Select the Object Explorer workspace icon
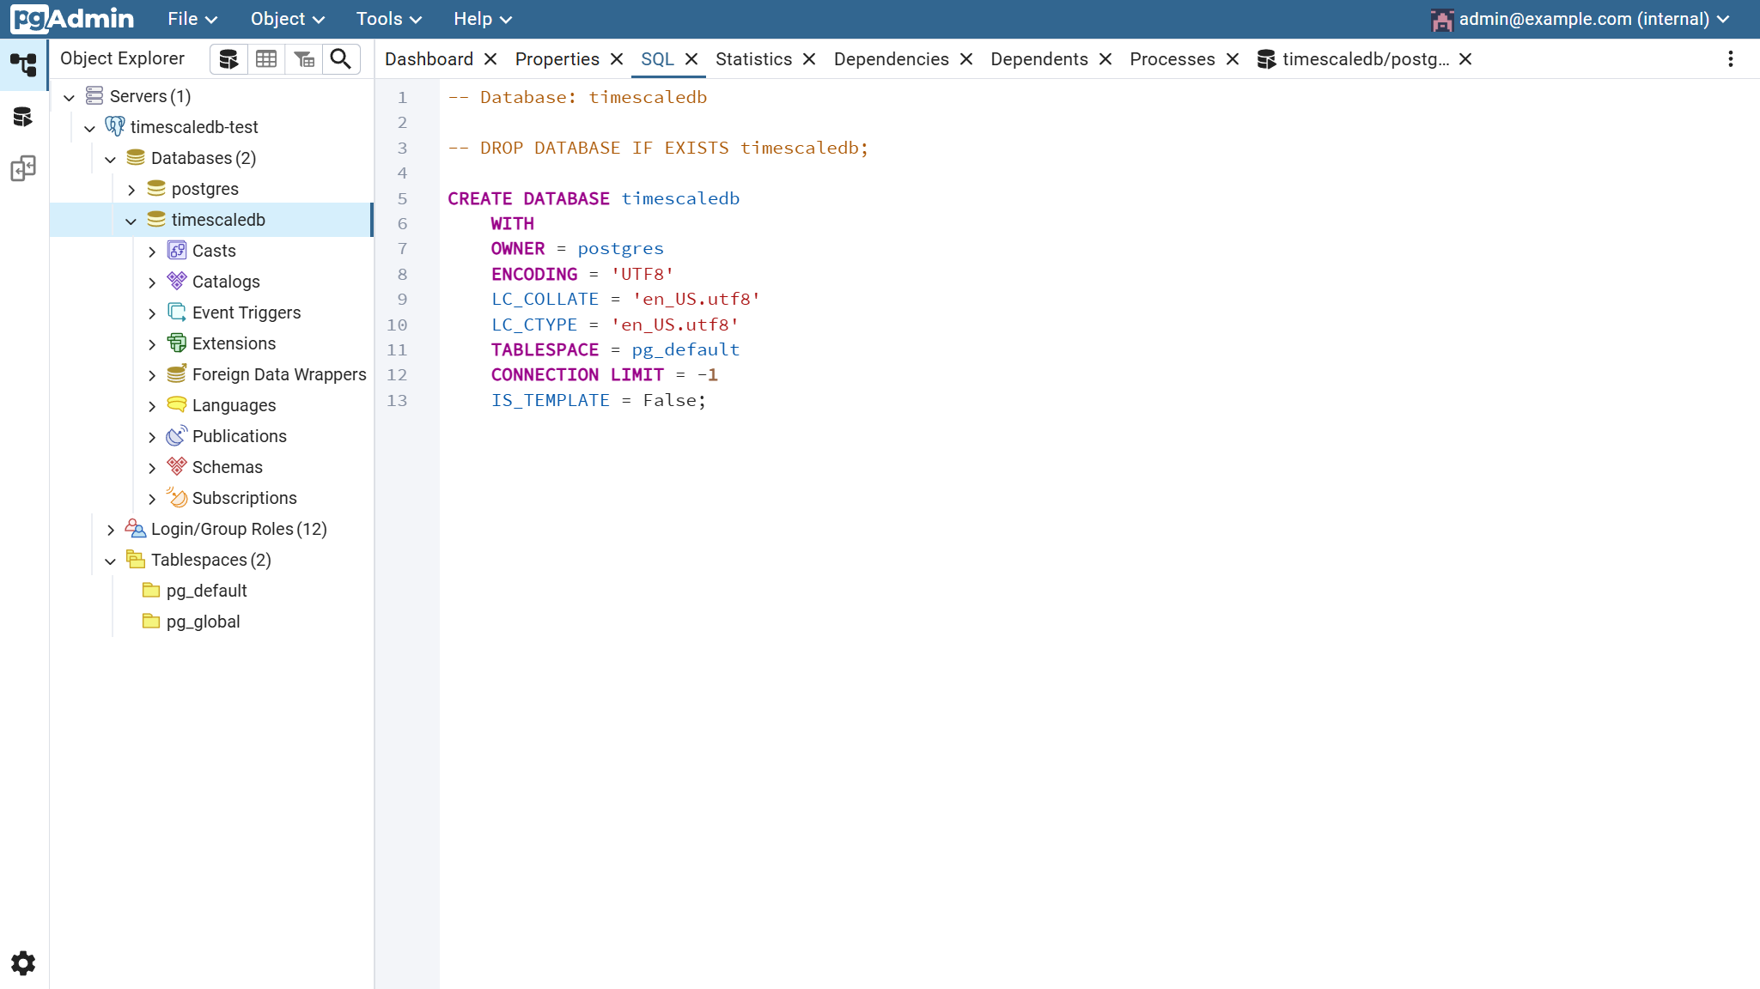Screen dimensions: 1760x989 [23, 64]
